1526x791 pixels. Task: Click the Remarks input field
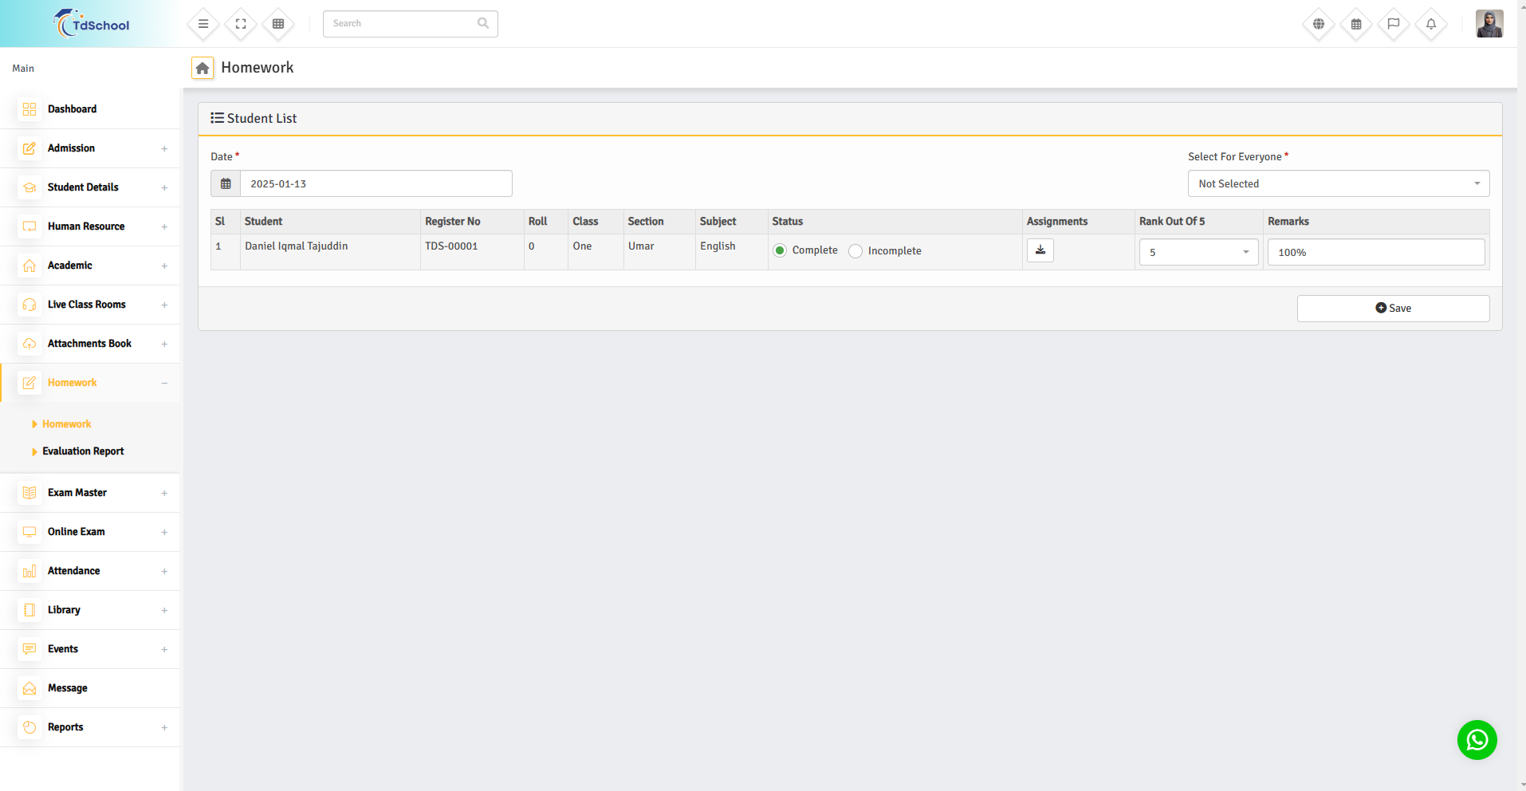tap(1375, 252)
